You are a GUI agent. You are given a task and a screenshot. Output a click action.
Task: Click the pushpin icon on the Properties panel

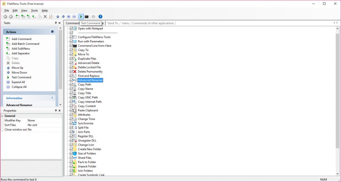[56, 111]
